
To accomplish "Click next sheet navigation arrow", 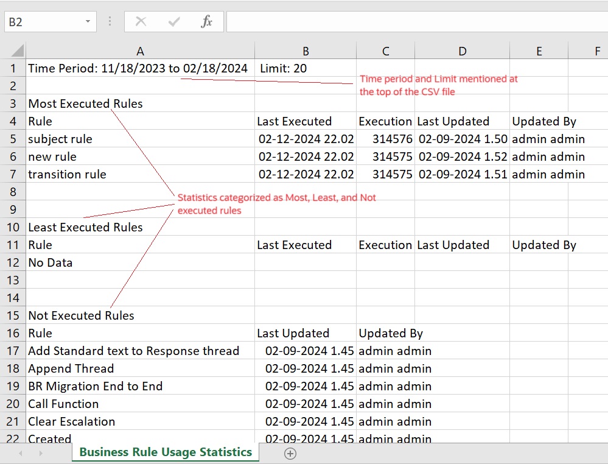I will [x=41, y=453].
